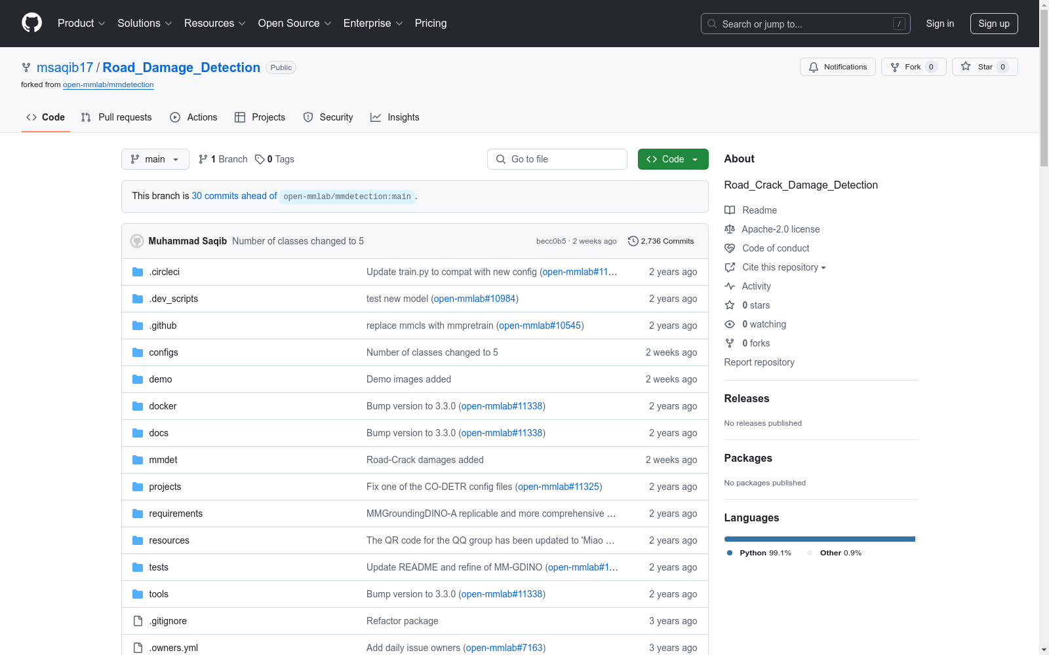Open the docker folder

tap(163, 406)
